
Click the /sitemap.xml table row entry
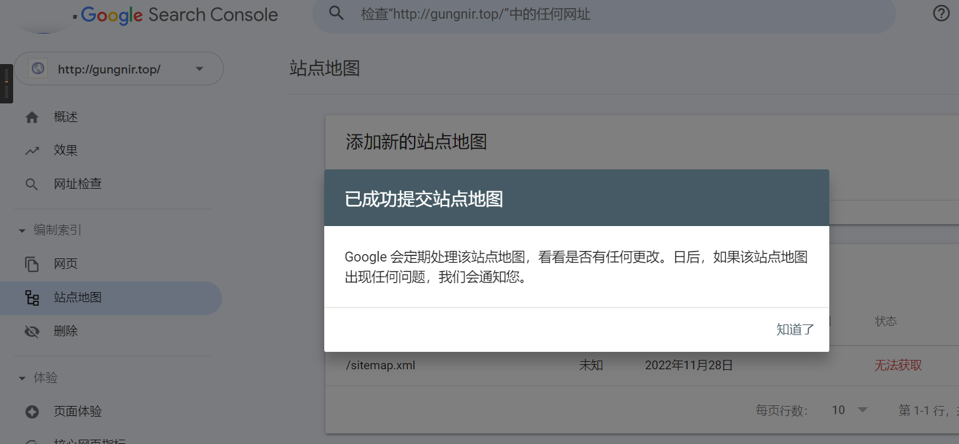click(380, 366)
